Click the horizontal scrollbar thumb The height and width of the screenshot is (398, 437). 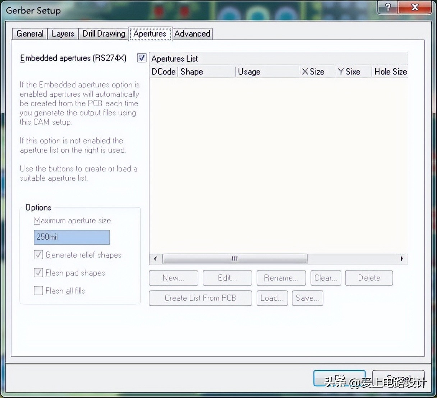point(235,259)
